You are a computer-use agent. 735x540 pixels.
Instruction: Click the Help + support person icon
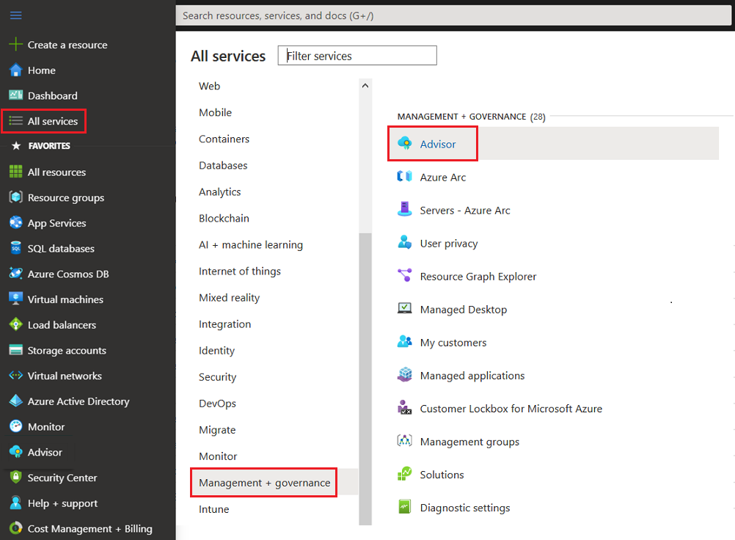[15, 503]
